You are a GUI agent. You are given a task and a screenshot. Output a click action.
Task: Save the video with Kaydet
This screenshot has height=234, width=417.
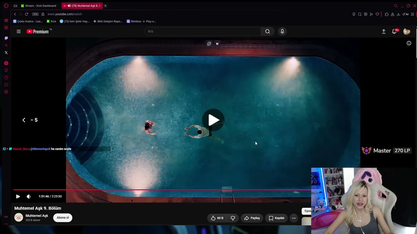(277, 218)
